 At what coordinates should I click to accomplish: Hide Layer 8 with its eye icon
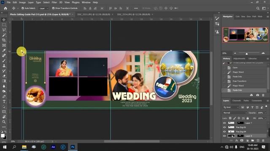pyautogui.click(x=224, y=136)
